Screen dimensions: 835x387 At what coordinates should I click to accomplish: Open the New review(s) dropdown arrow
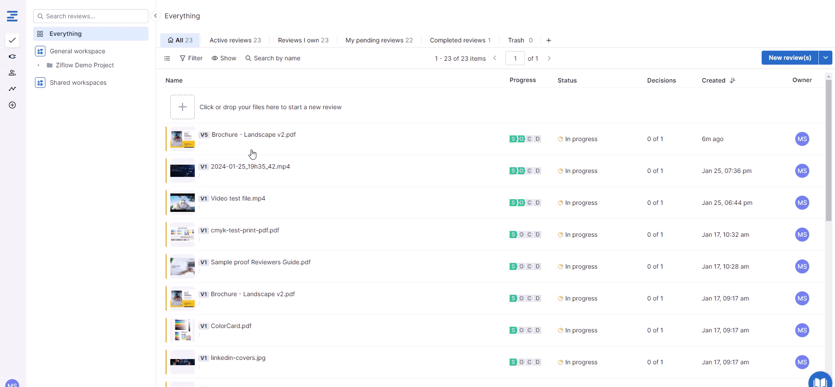[825, 58]
